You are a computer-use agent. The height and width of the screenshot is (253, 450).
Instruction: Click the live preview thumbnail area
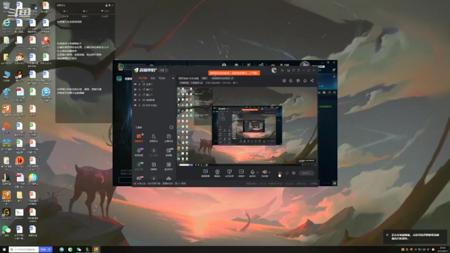[247, 125]
